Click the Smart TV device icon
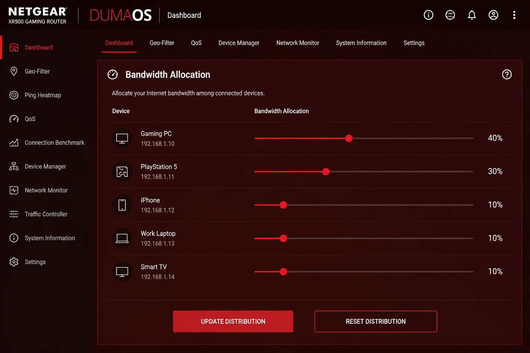 pyautogui.click(x=122, y=272)
